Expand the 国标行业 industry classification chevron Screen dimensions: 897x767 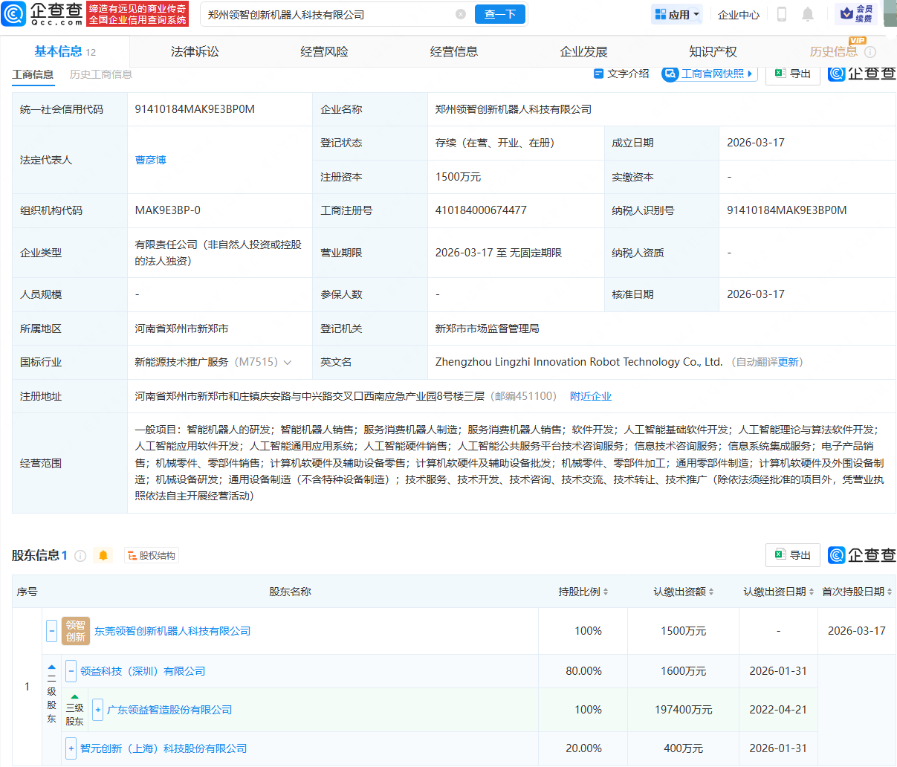[288, 363]
